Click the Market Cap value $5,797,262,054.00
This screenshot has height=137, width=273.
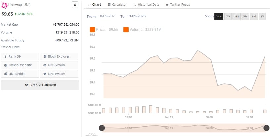[x=66, y=25]
